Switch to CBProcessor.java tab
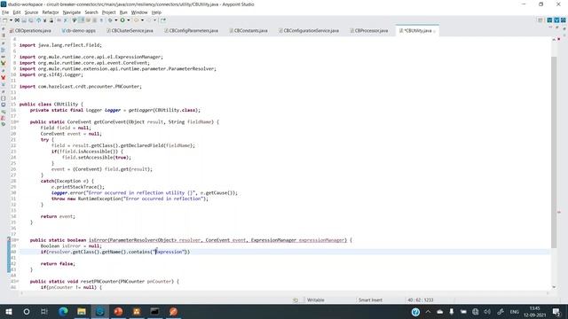The width and height of the screenshot is (568, 319). (369, 31)
